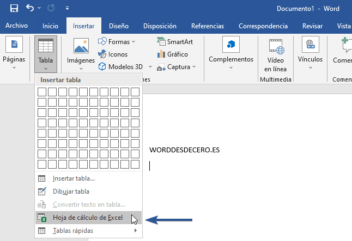Open the Undo history dropdown arrow
The height and width of the screenshot is (241, 352).
[39, 8]
